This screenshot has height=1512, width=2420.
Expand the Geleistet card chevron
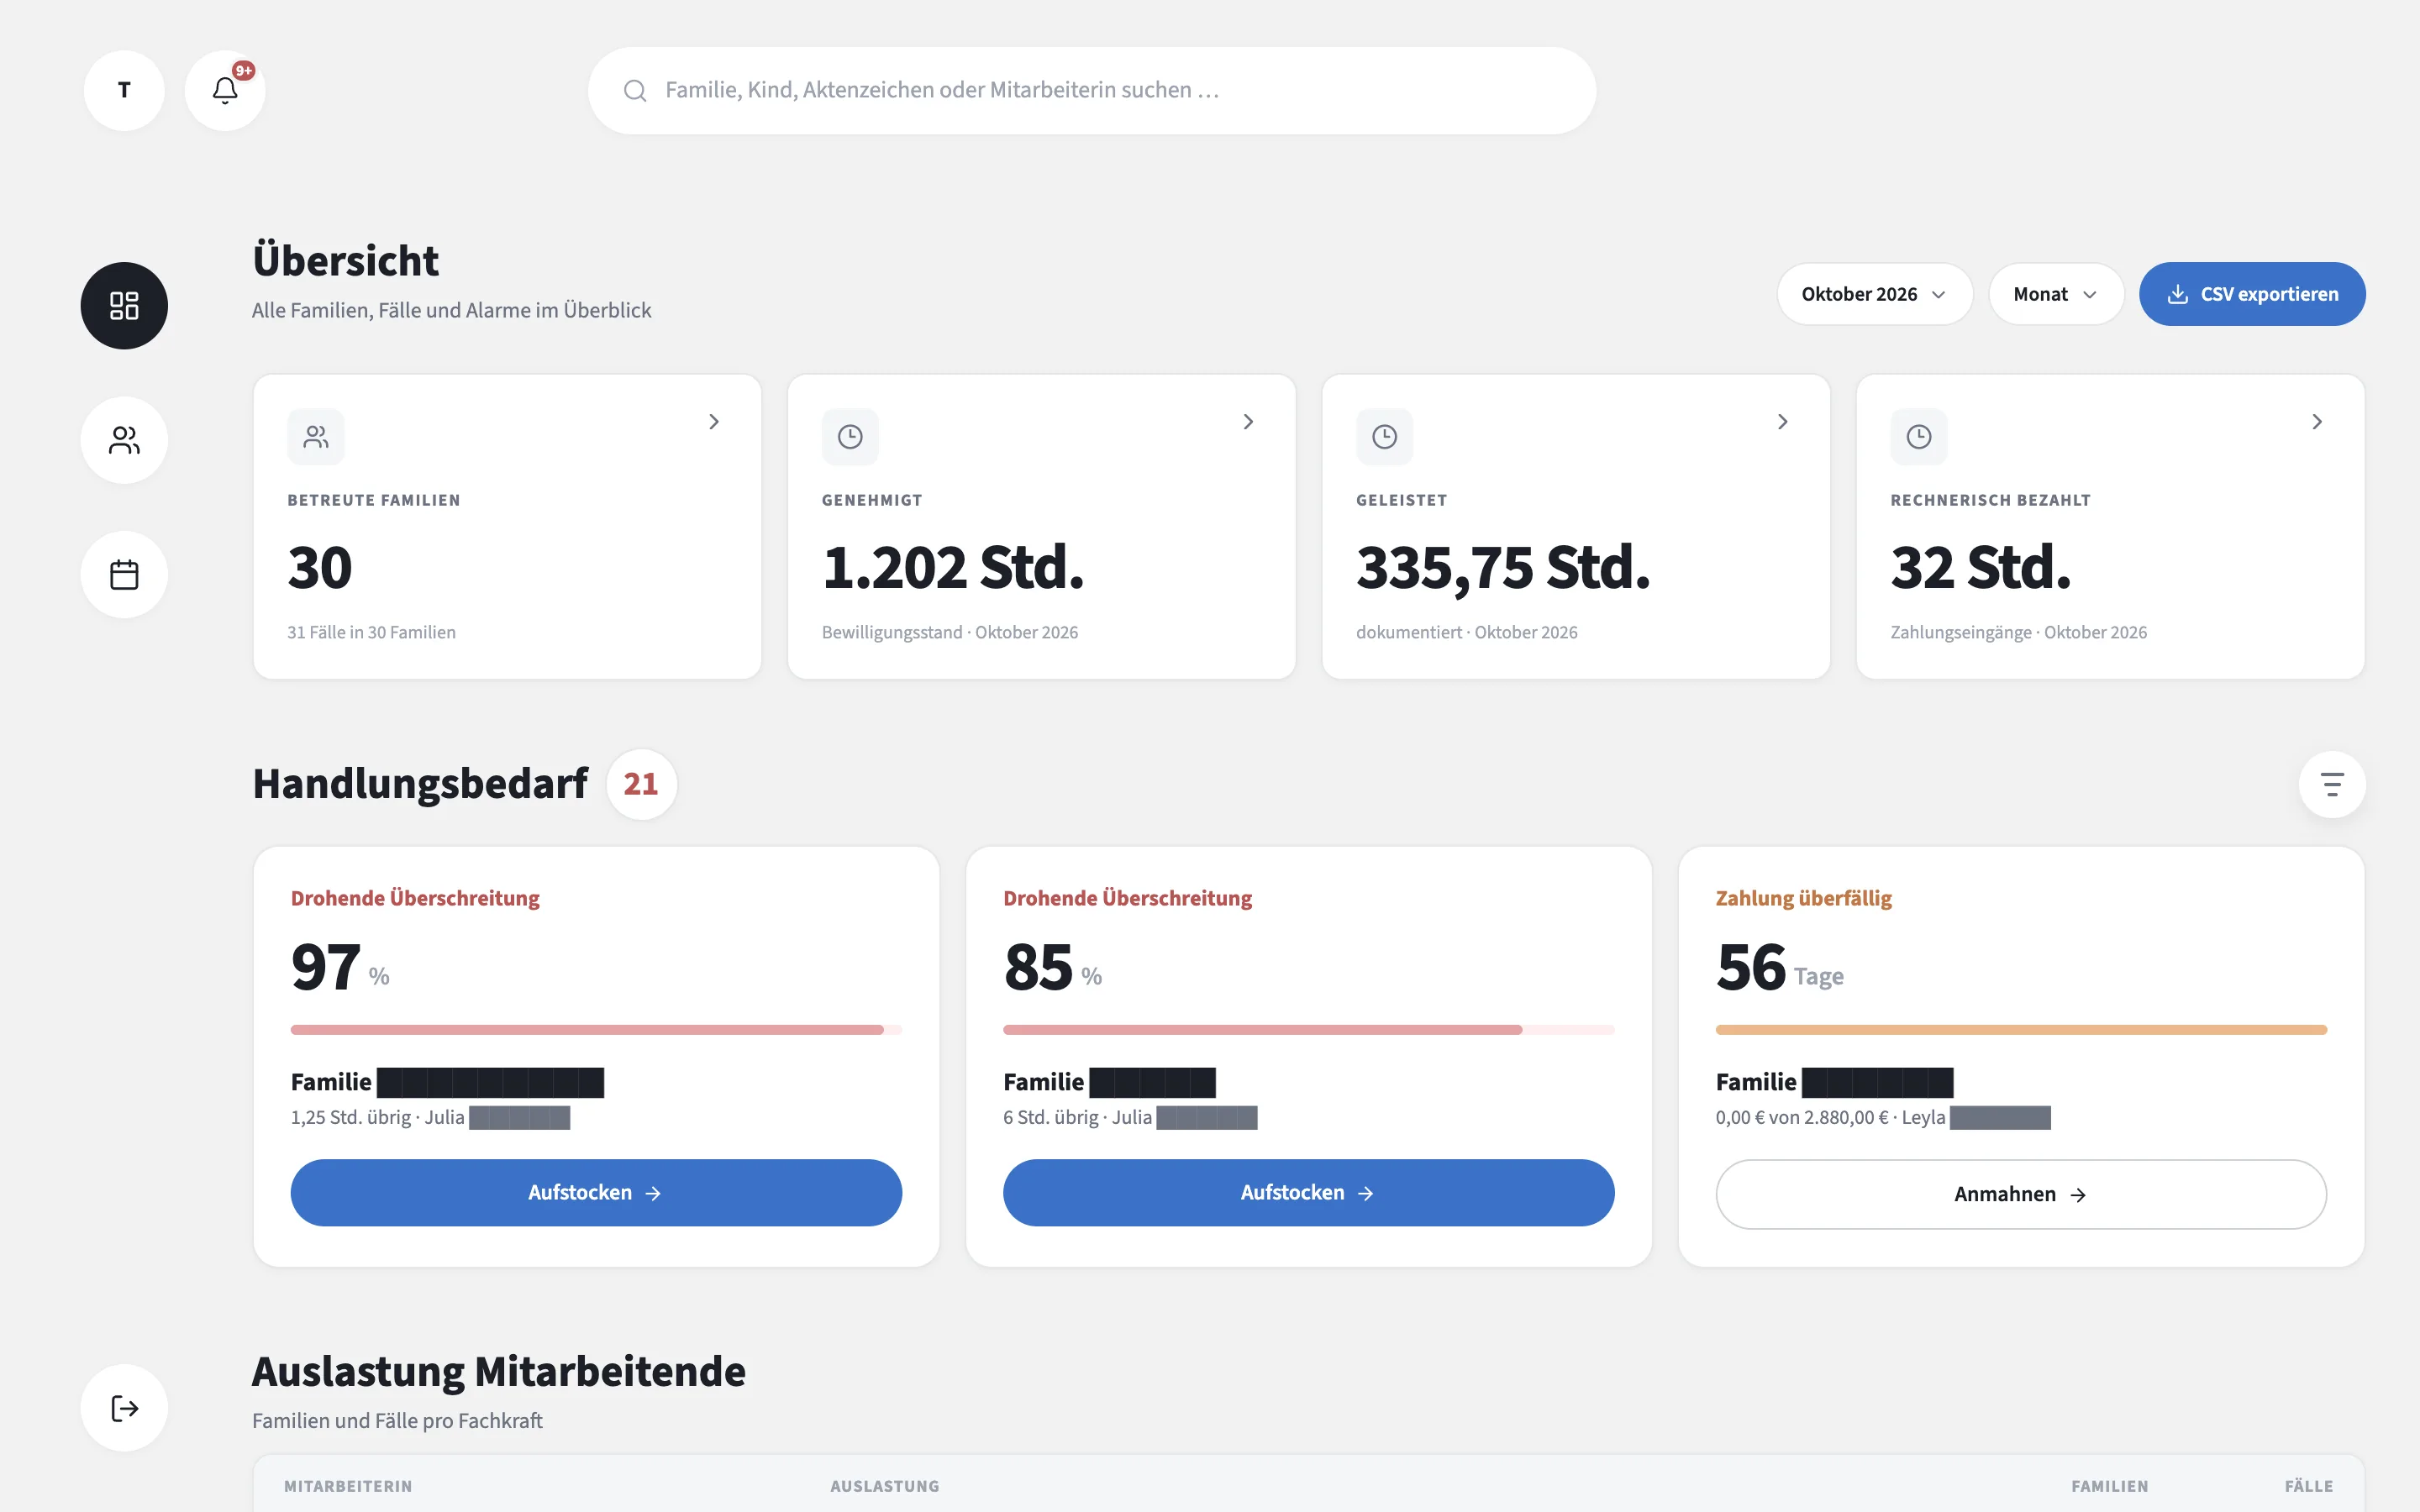(x=1782, y=422)
